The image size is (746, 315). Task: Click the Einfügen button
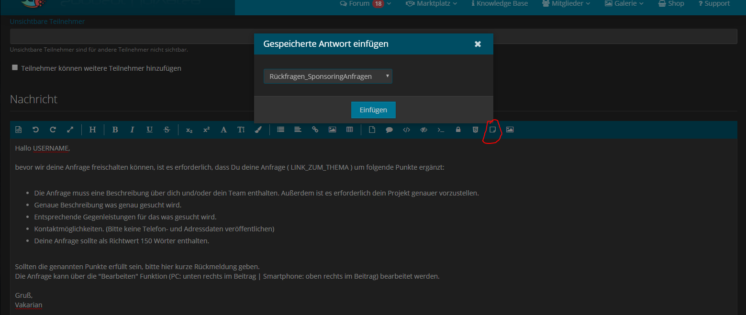373,110
